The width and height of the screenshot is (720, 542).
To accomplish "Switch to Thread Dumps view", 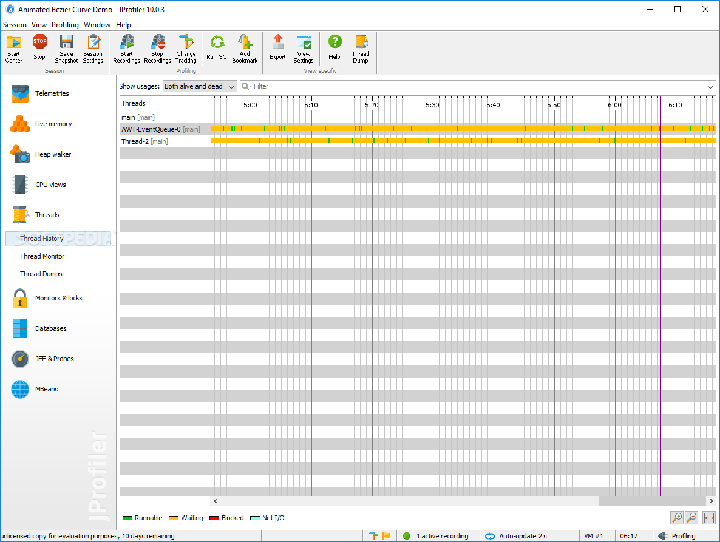I will click(41, 274).
